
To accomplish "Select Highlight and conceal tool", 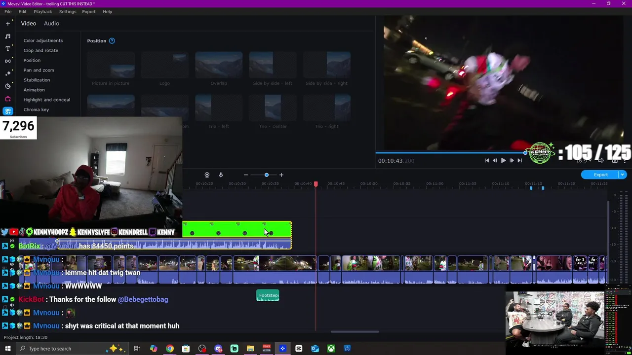I will (x=47, y=100).
